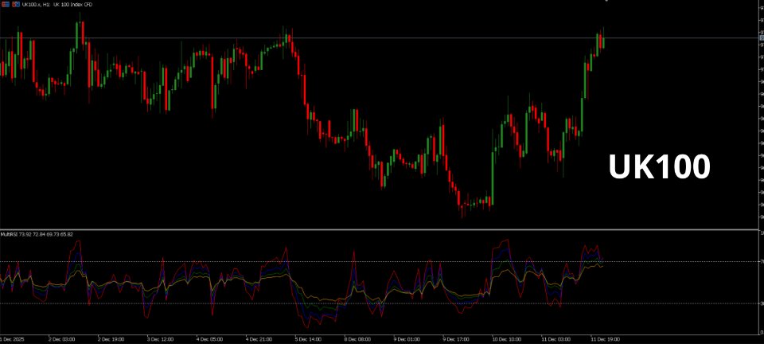Click the 9 Dec 17:00 time axis label
764x344 pixels.
tap(456, 338)
